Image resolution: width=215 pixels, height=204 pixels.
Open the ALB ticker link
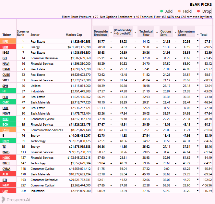[5, 174]
